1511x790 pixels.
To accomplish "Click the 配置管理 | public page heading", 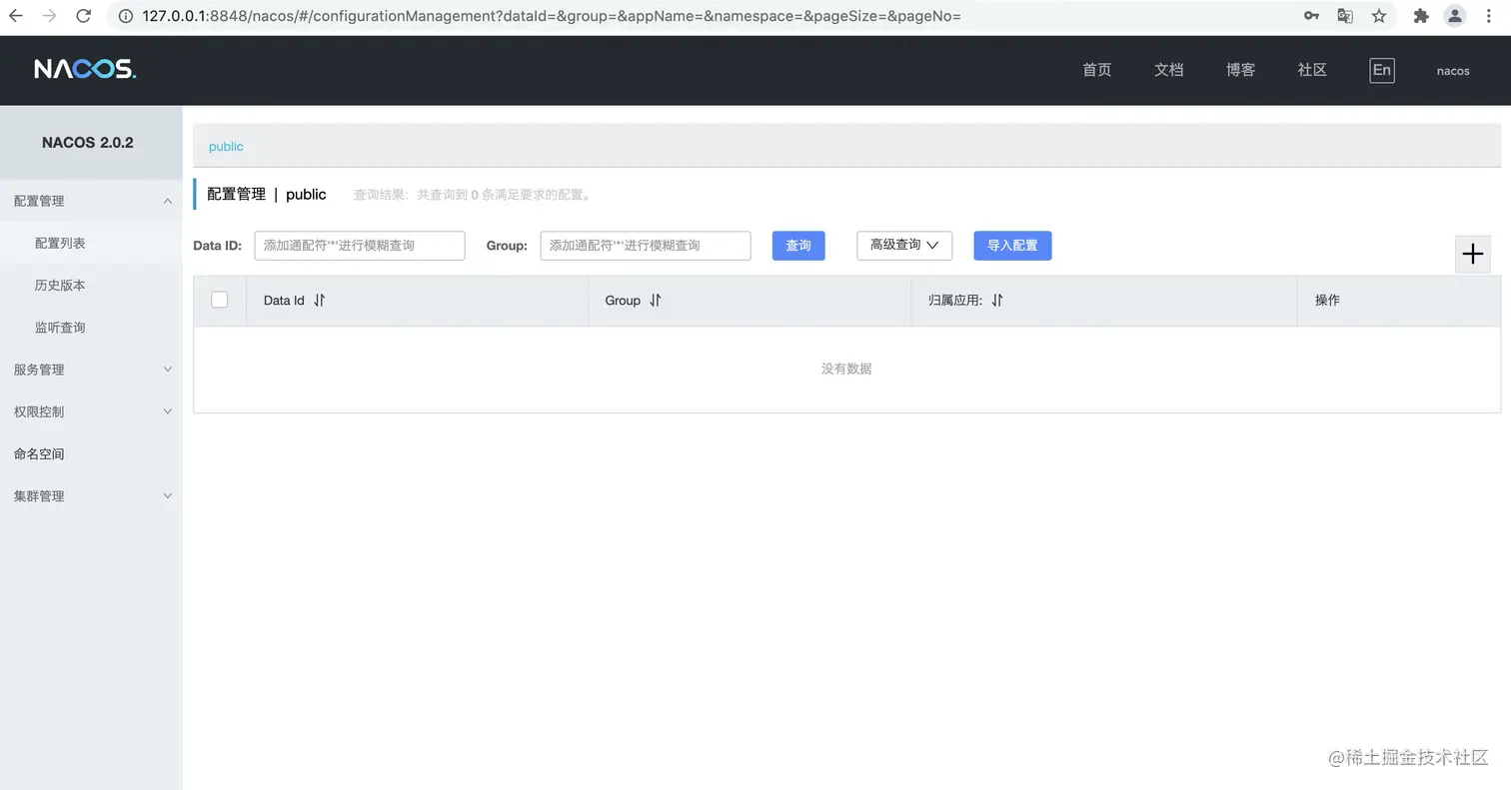I will coord(266,194).
